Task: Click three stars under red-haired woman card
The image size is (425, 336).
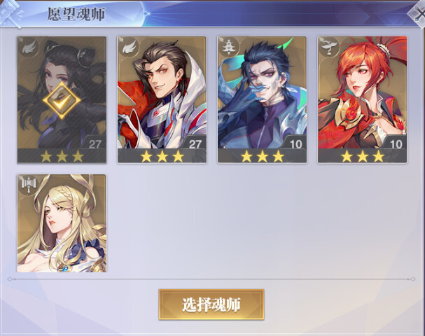Action: point(363,156)
